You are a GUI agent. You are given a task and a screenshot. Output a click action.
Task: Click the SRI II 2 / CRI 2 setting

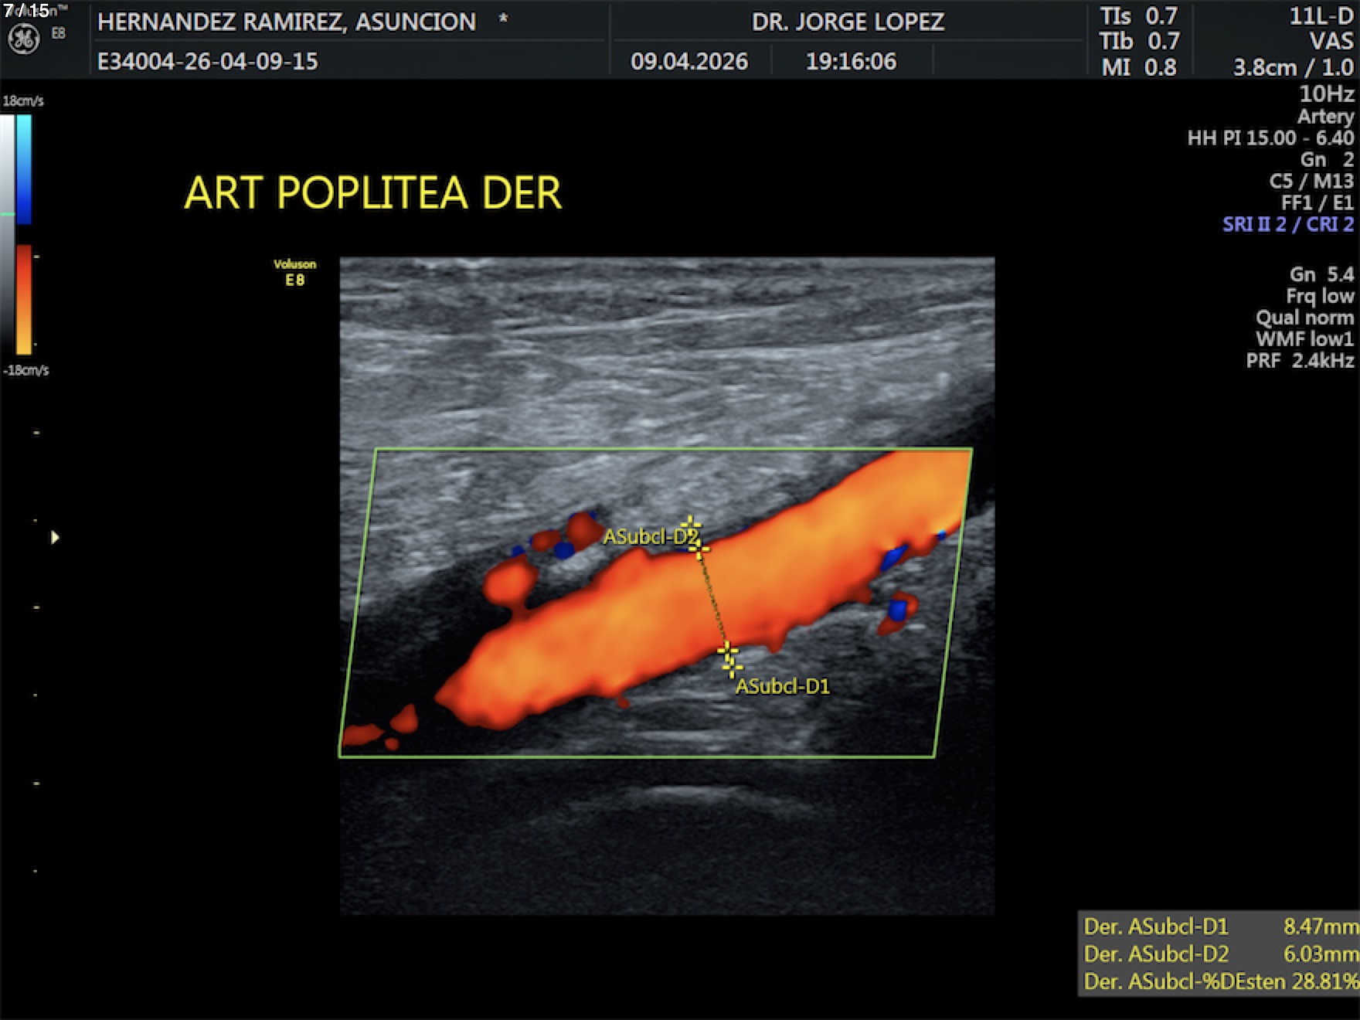(1287, 225)
